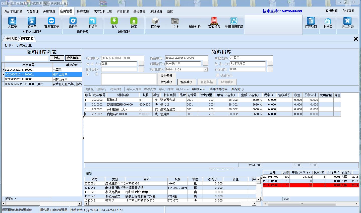Click the 材料库 materials library icon

[x=328, y=24]
